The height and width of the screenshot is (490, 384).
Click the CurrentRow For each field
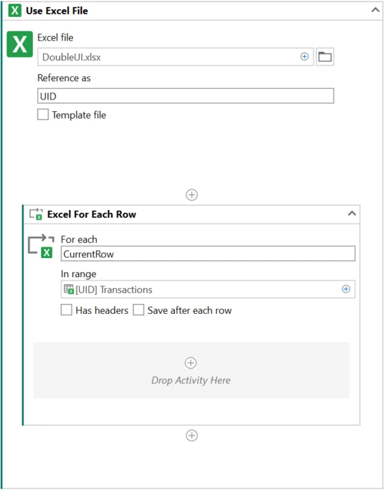[208, 254]
